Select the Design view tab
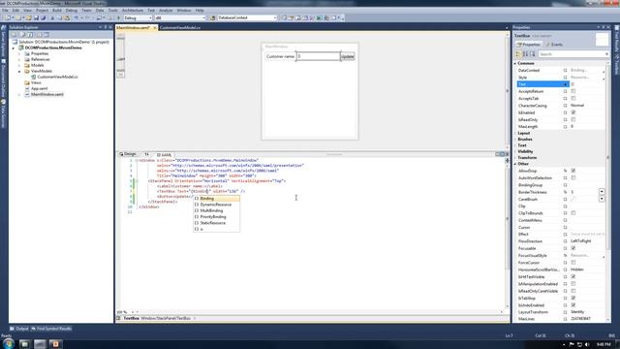This screenshot has width=620, height=349. pyautogui.click(x=128, y=154)
